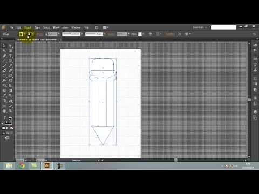Click the Gradient mode button under Fill/Stroke
The height and width of the screenshot is (194, 259).
point(8,128)
